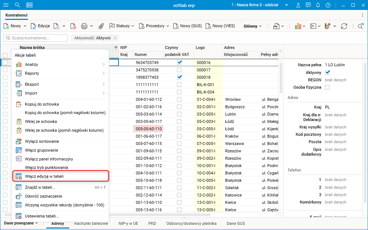368x230 pixels.
Task: Click the delete record icon
Action: [x=73, y=26]
